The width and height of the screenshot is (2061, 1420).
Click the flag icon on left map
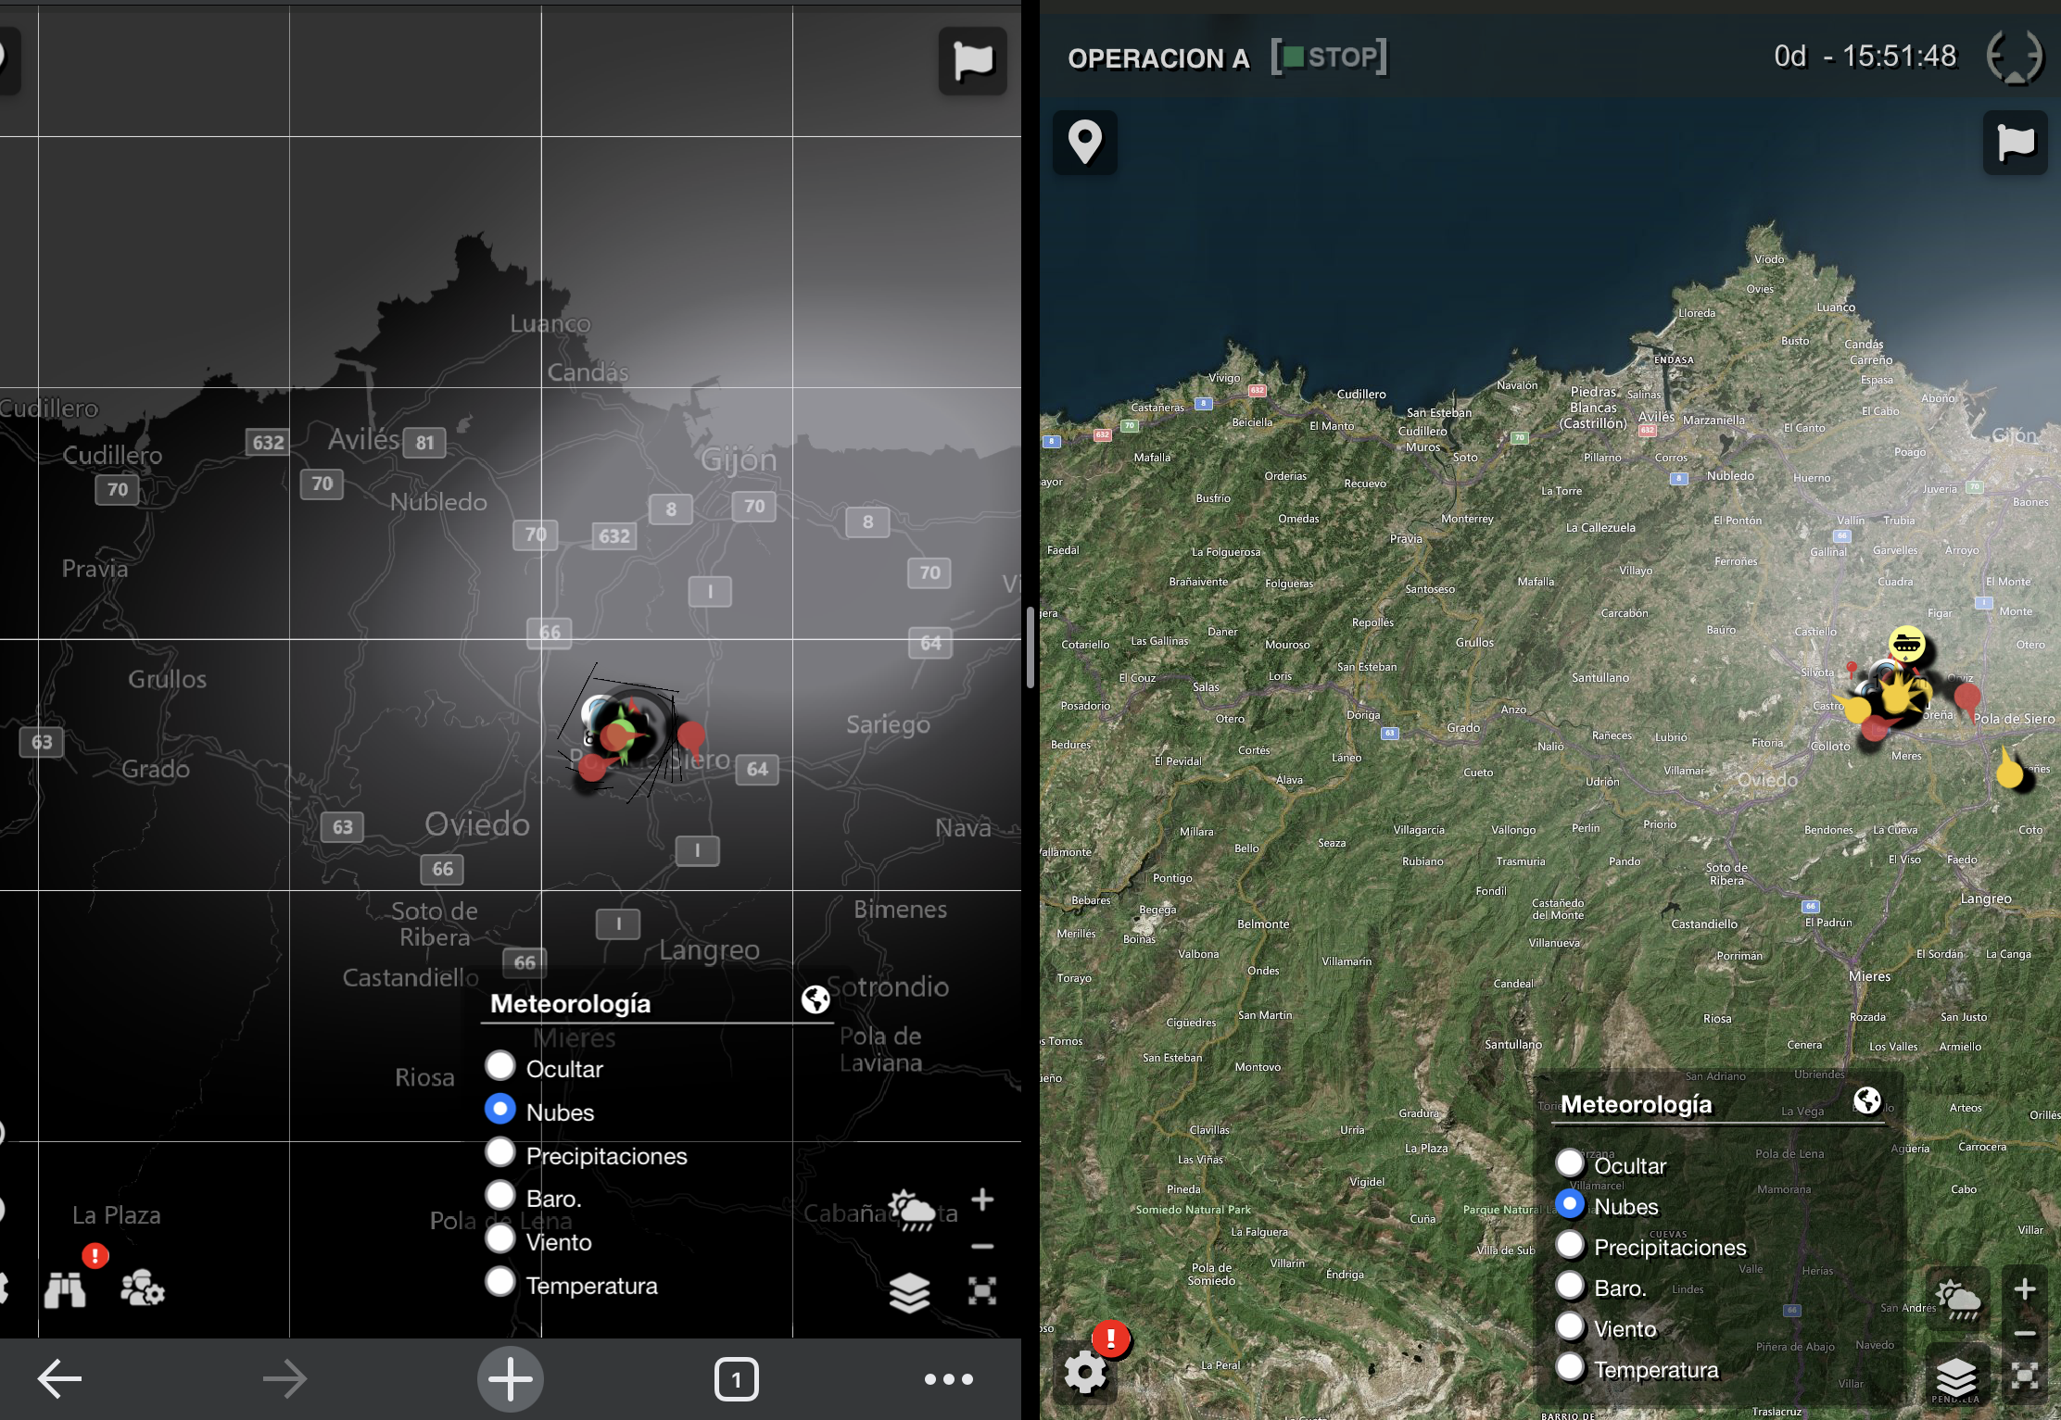[972, 61]
